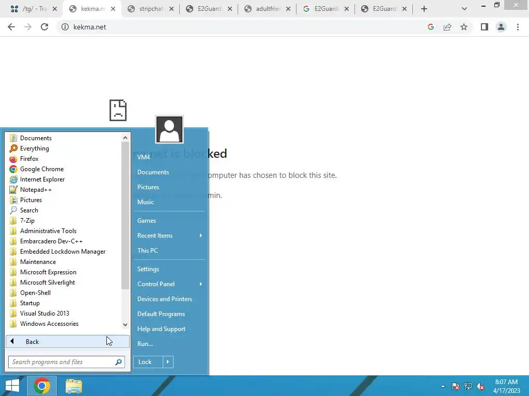Expand Maintenance folder
The image size is (529, 396).
click(38, 262)
